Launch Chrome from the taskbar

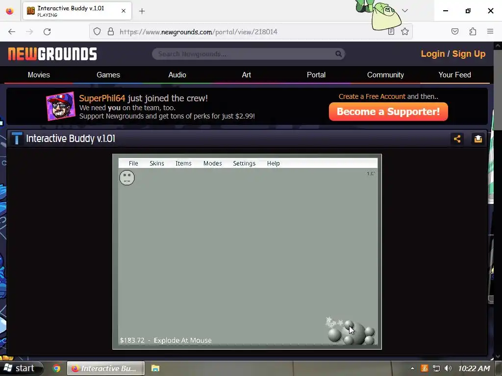pos(56,368)
